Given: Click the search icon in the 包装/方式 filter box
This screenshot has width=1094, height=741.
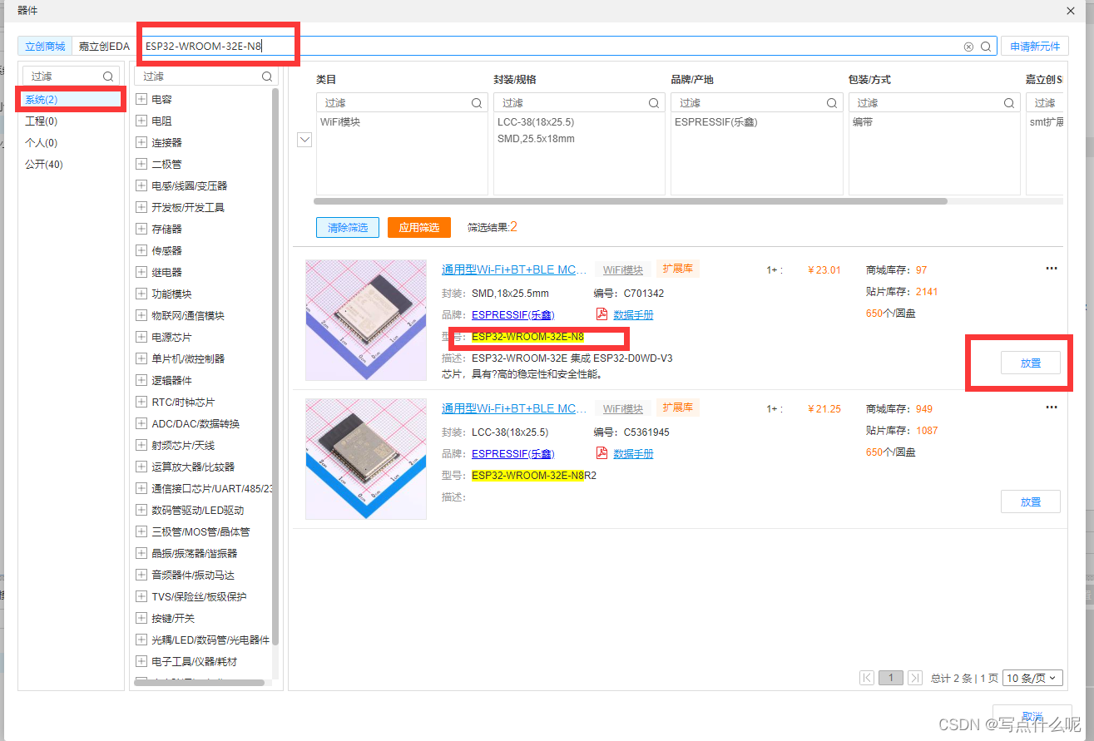Looking at the screenshot, I should (x=1009, y=103).
